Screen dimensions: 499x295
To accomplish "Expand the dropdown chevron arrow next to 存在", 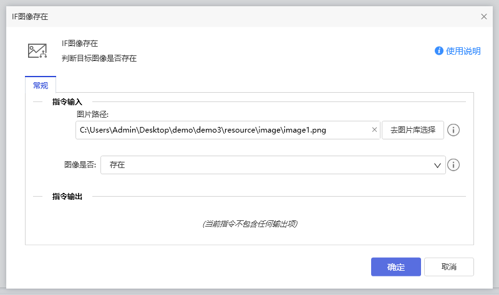I will click(x=437, y=165).
